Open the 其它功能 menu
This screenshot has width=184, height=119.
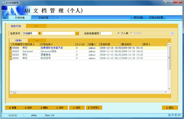tap(138, 17)
